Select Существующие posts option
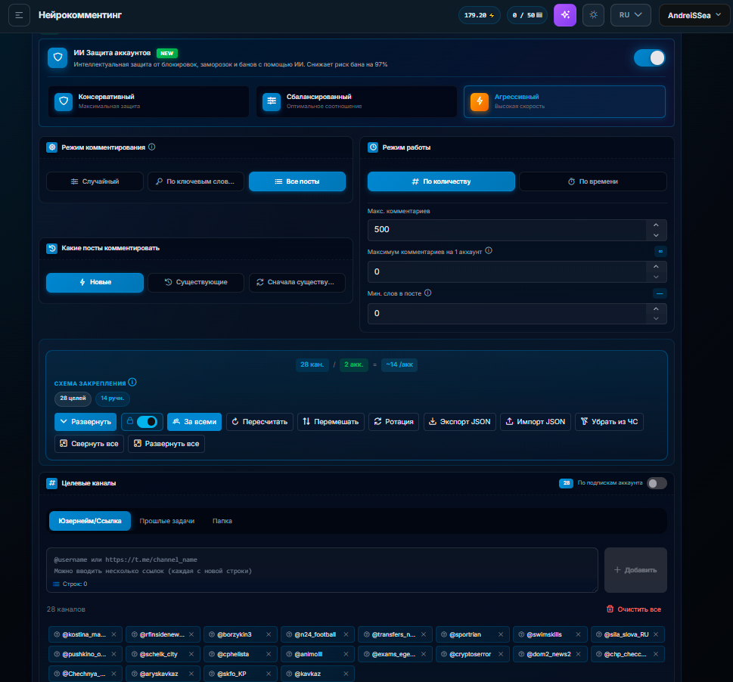Viewport: 733px width, 682px height. click(x=196, y=282)
